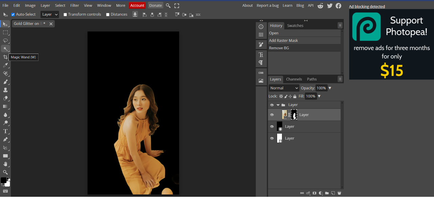Viewport: 434px width, 204px height.
Task: Collapse the Layer folder triangle
Action: click(x=278, y=105)
